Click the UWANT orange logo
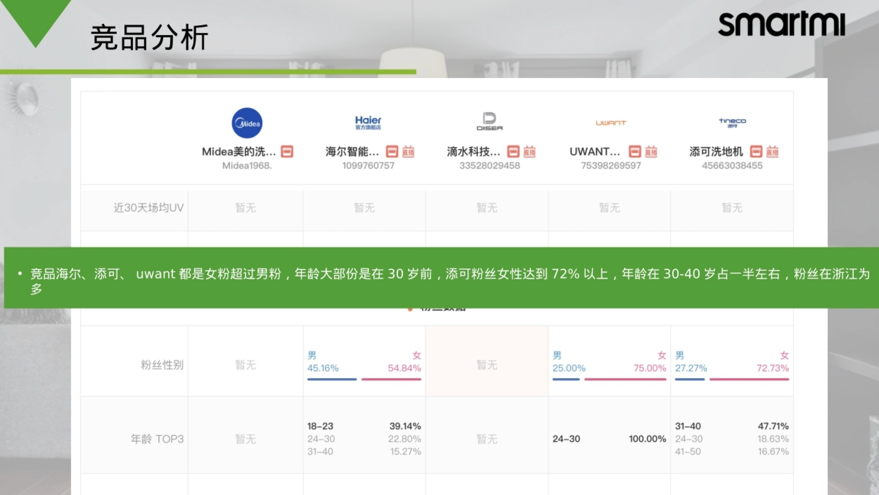Viewport: 879px width, 495px height. [x=611, y=123]
